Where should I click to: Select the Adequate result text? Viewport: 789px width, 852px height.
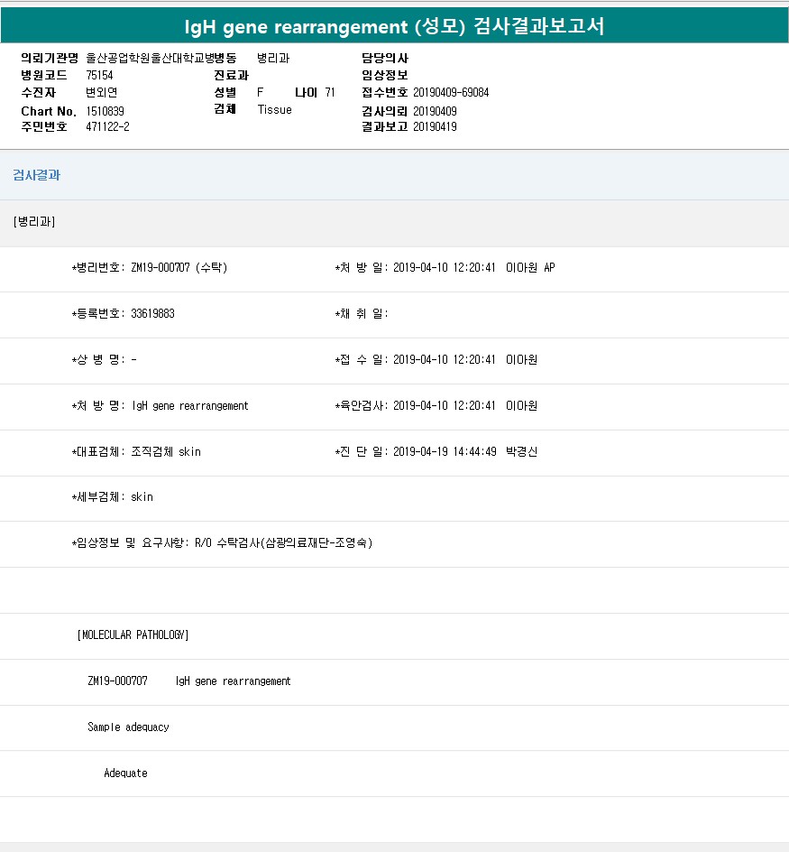click(x=125, y=773)
